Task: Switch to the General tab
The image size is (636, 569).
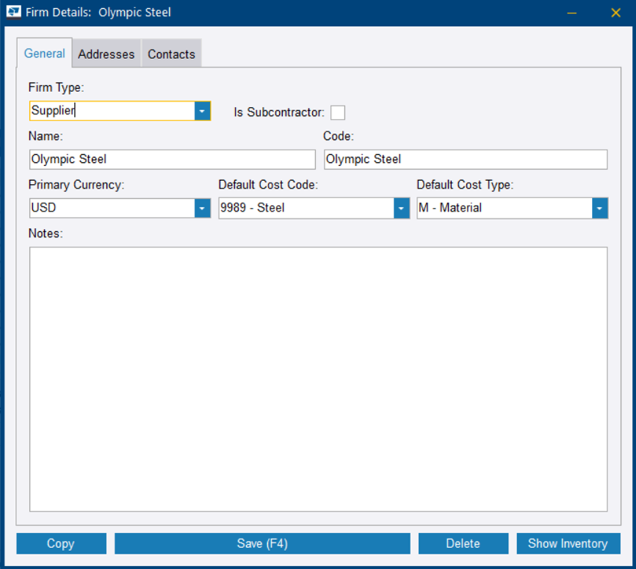Action: point(44,54)
